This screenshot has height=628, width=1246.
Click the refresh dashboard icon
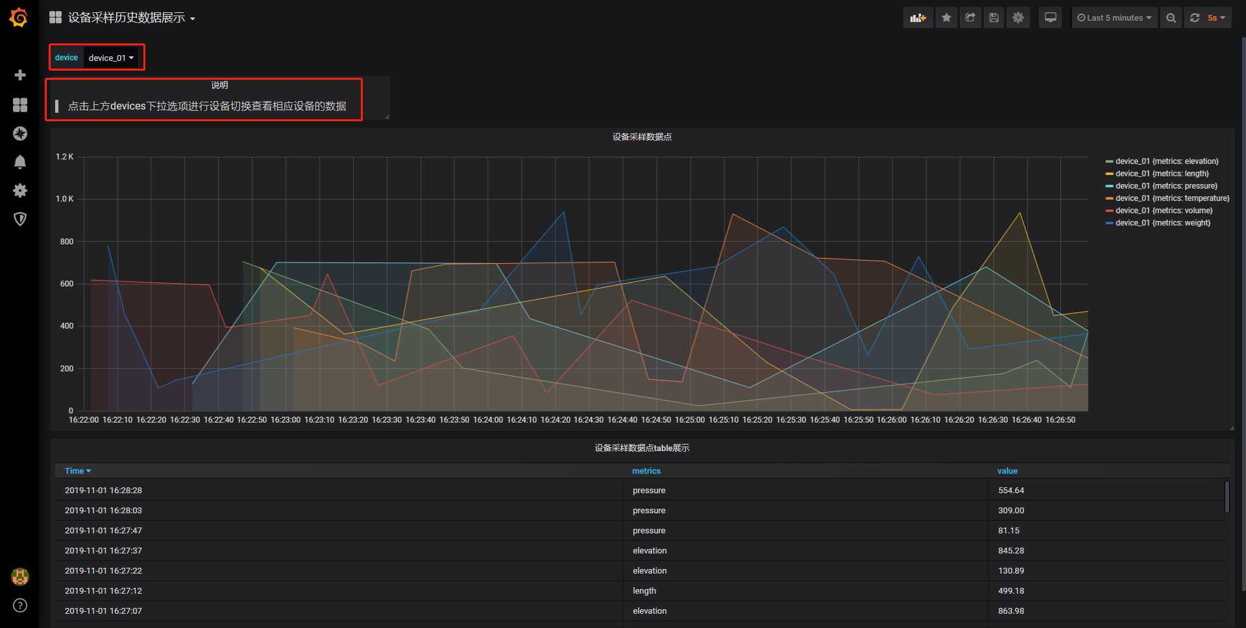tap(1194, 17)
